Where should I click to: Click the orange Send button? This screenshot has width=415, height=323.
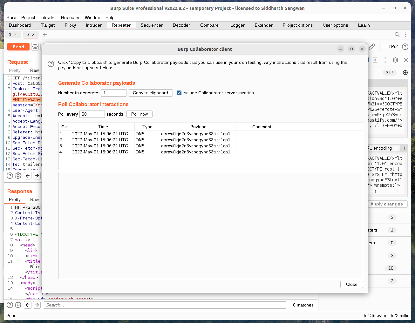(18, 47)
